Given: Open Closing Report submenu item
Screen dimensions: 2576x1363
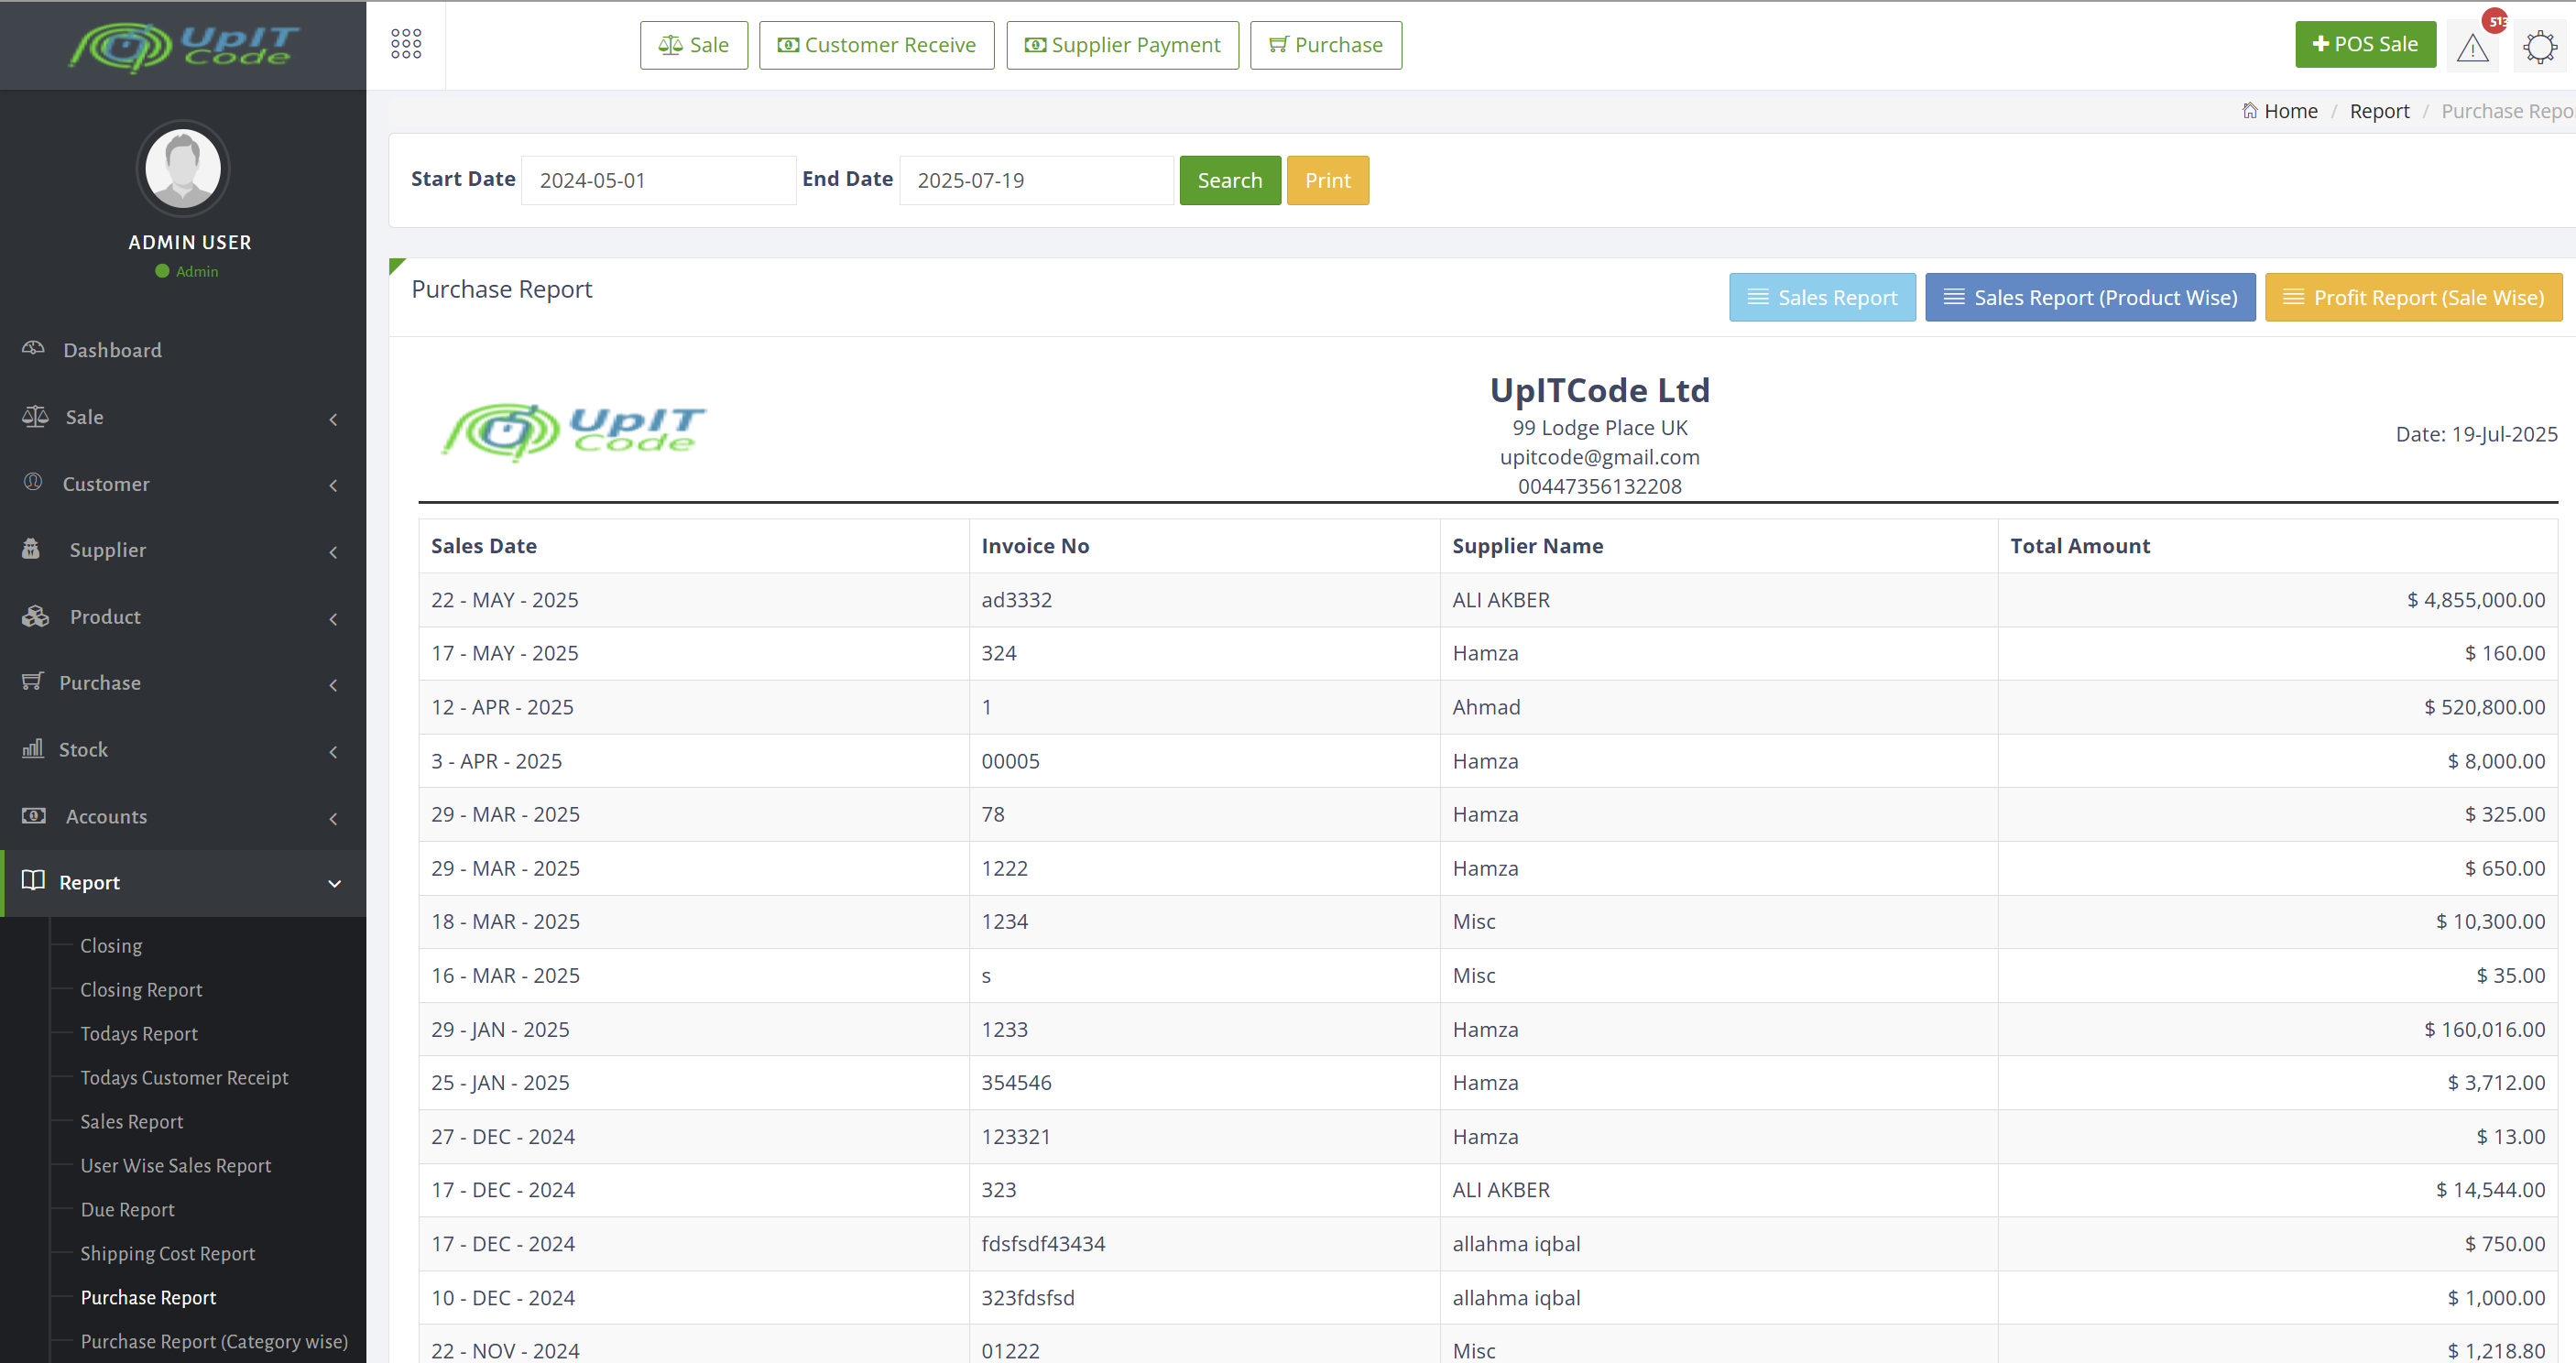Looking at the screenshot, I should [141, 989].
